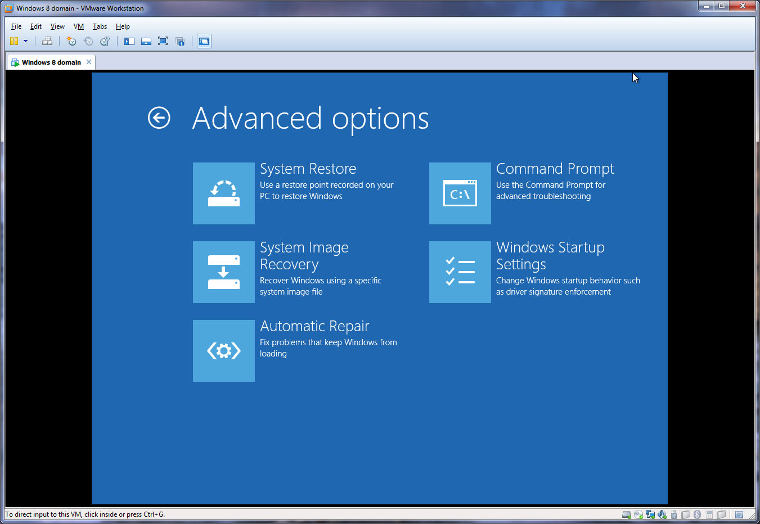Click the sound card status icon
Screen dimensions: 760x524
click(662, 514)
